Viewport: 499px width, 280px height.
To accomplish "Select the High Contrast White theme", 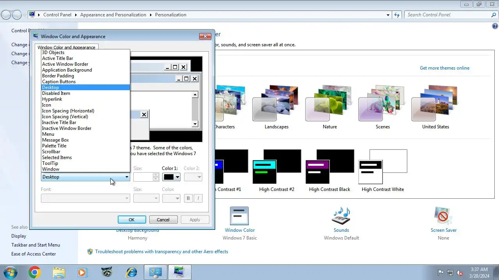I will click(383, 166).
